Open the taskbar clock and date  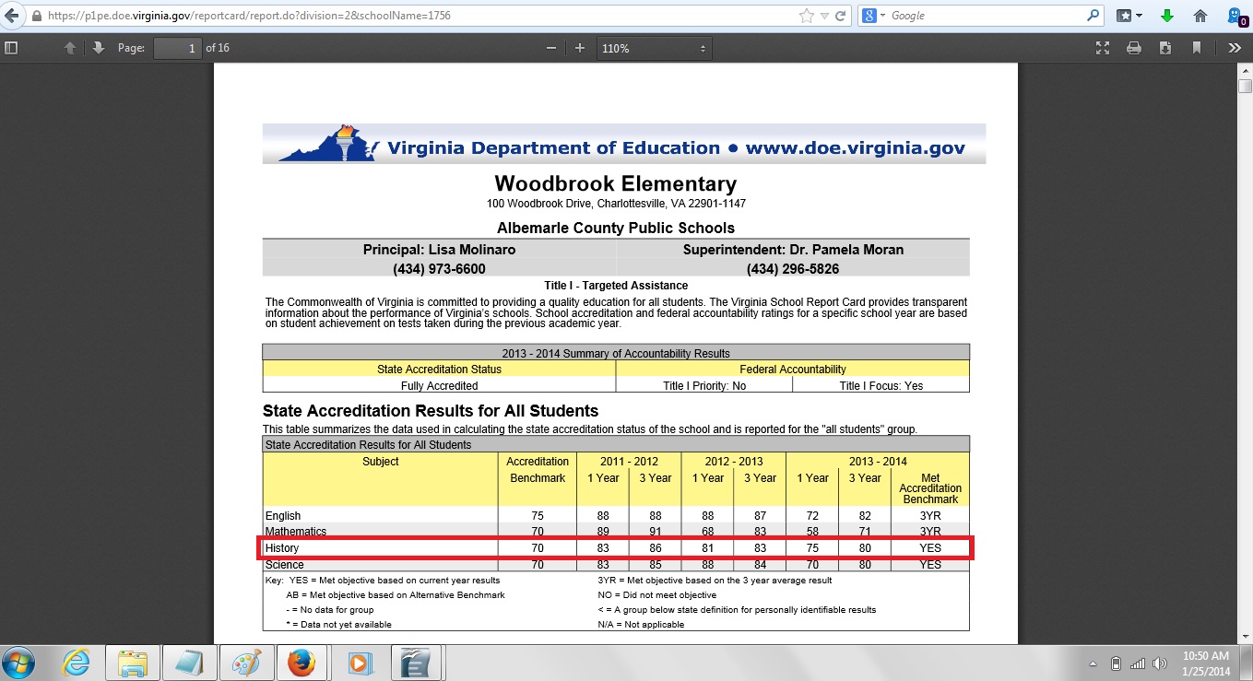(x=1206, y=662)
